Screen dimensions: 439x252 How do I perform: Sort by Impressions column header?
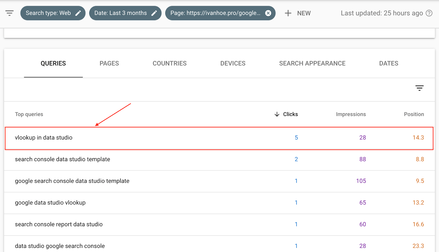[x=351, y=114]
